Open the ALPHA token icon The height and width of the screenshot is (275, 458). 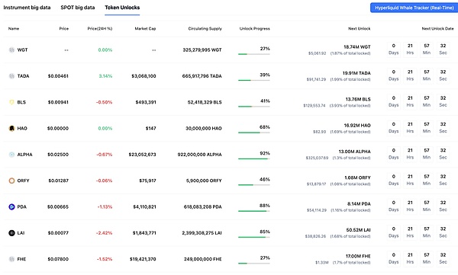point(11,155)
